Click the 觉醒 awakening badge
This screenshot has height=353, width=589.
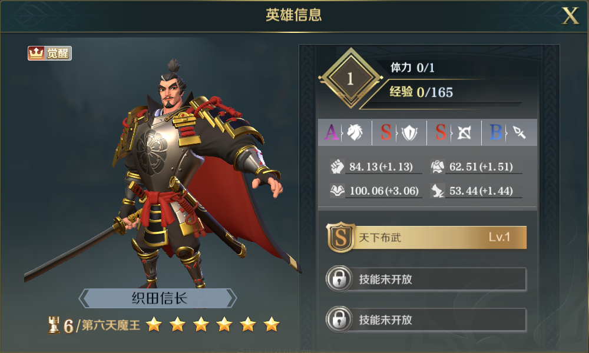(x=49, y=54)
